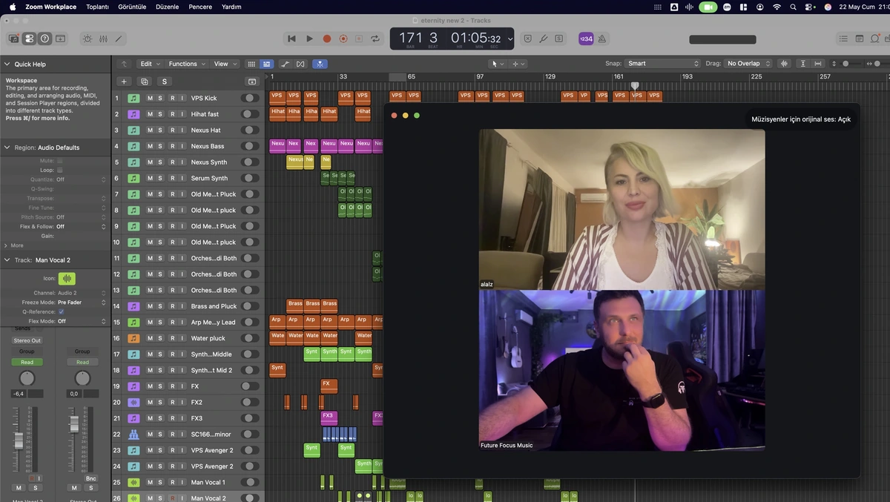Toggle input monitoring on Nexus Bass track
This screenshot has height=502, width=890.
click(182, 146)
